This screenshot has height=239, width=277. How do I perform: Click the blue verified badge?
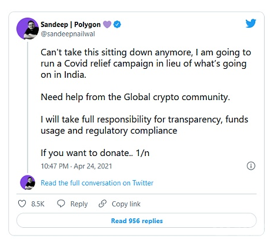(x=117, y=25)
